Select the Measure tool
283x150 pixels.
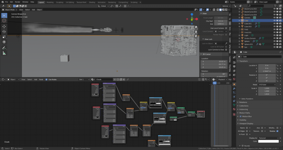[4, 53]
